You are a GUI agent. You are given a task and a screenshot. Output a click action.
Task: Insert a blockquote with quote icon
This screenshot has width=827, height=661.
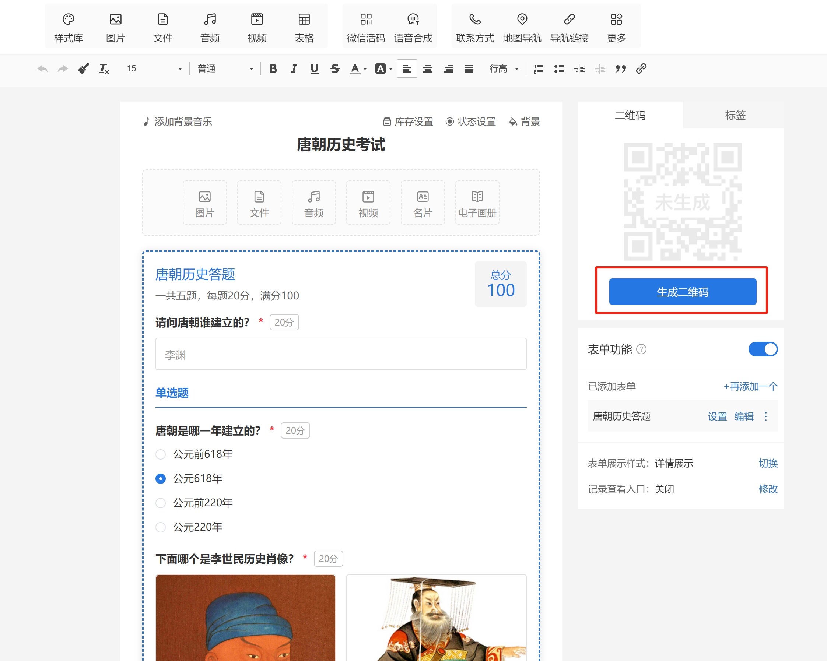(620, 68)
